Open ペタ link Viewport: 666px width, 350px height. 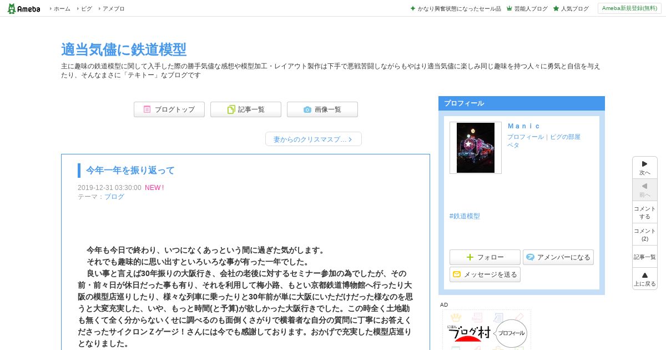[x=513, y=145]
